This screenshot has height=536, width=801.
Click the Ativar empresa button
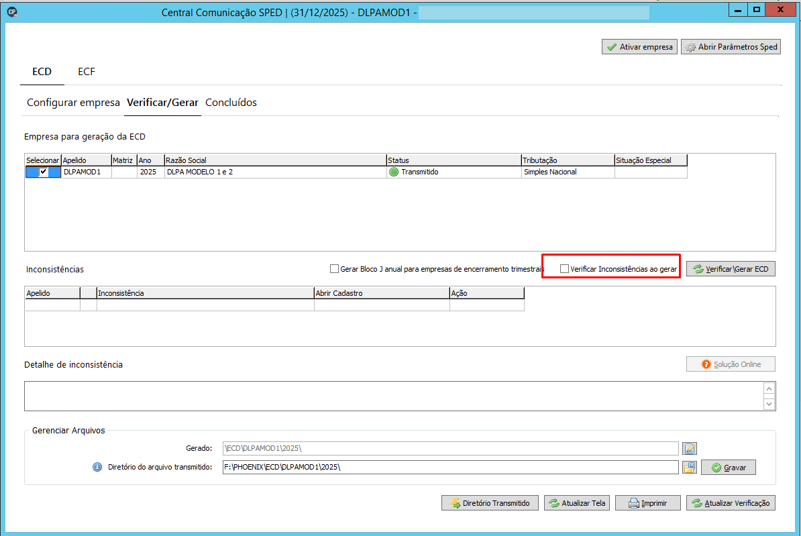tap(639, 47)
